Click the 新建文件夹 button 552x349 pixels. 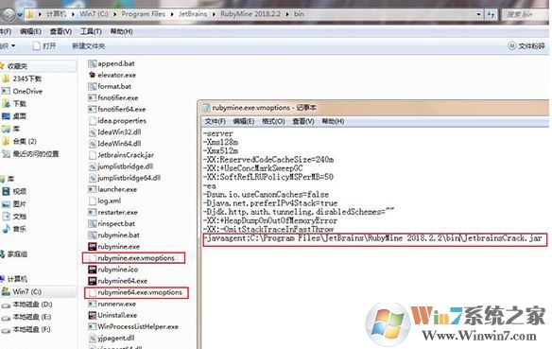coord(88,46)
